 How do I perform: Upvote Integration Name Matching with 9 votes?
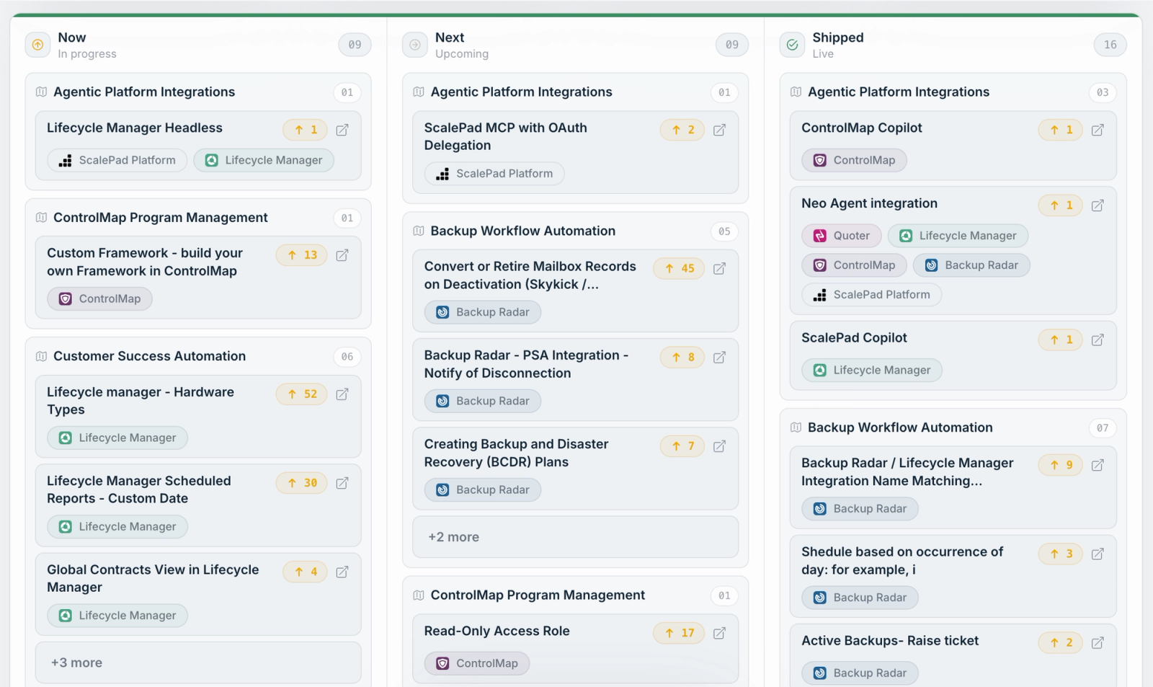[x=1061, y=465]
